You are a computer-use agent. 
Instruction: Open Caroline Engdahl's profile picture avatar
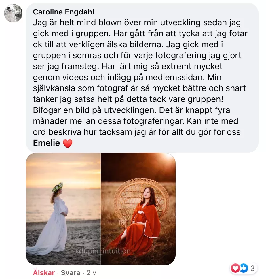click(13, 13)
